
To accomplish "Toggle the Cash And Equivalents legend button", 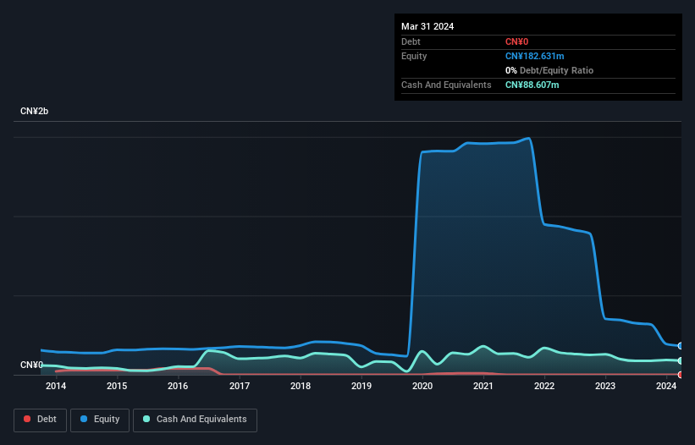I will pos(195,420).
